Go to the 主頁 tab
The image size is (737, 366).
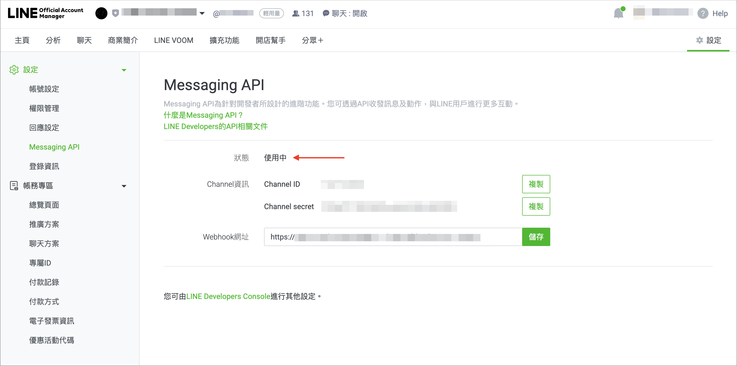tap(22, 40)
